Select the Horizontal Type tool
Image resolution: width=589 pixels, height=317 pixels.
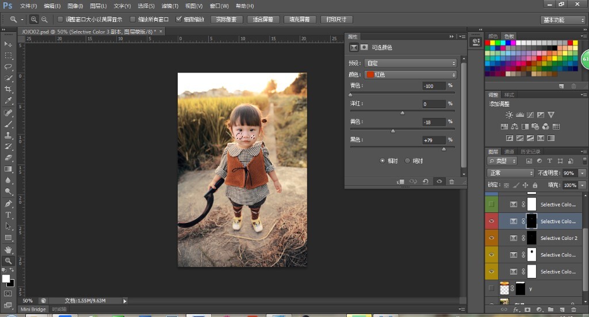[8, 215]
